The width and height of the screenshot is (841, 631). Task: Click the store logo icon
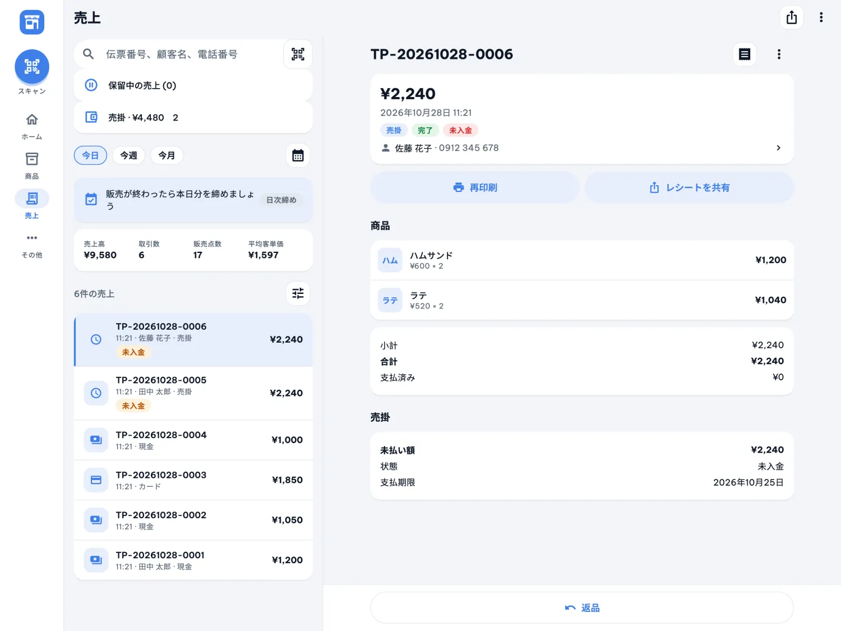(x=32, y=22)
